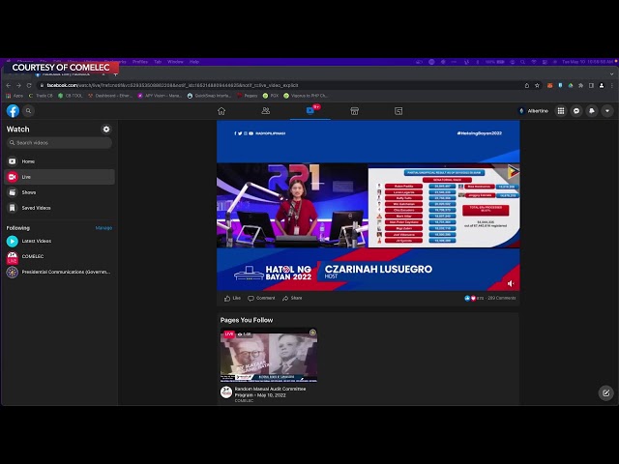The image size is (619, 464).
Task: Open the APY Vision bookmark
Action: click(x=160, y=96)
